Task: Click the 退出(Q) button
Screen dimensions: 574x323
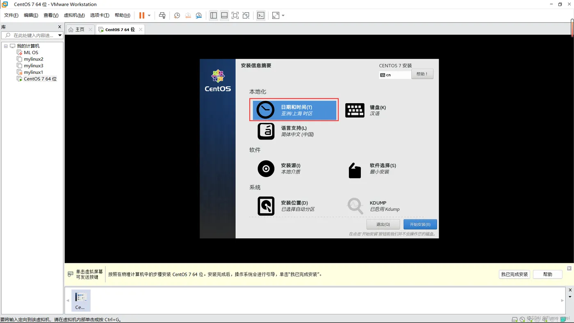Action: coord(383,224)
